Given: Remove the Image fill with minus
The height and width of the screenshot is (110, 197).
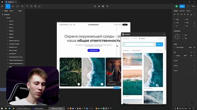Looking at the screenshot, I should 194,56.
